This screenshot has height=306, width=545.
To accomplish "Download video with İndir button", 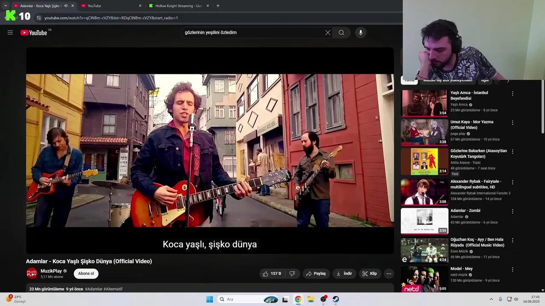I will pyautogui.click(x=344, y=274).
